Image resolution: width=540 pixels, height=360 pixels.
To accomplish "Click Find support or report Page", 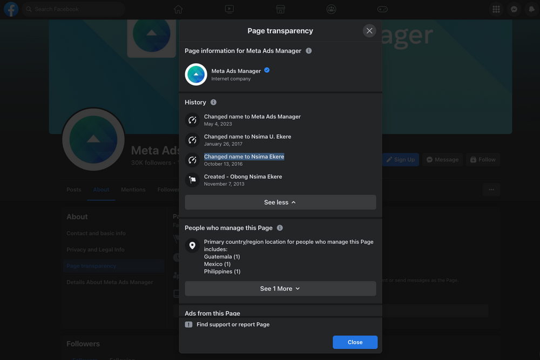I will pyautogui.click(x=233, y=324).
